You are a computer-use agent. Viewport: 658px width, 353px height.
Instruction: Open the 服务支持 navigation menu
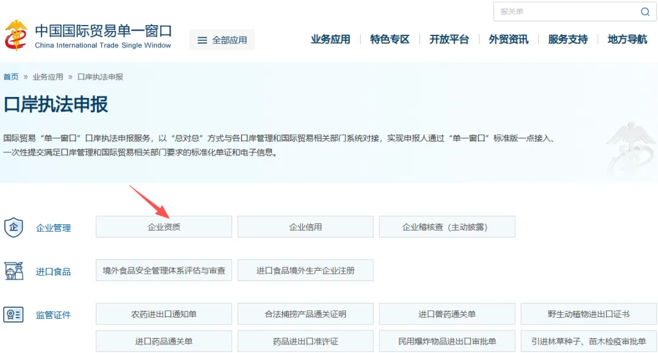tap(568, 40)
